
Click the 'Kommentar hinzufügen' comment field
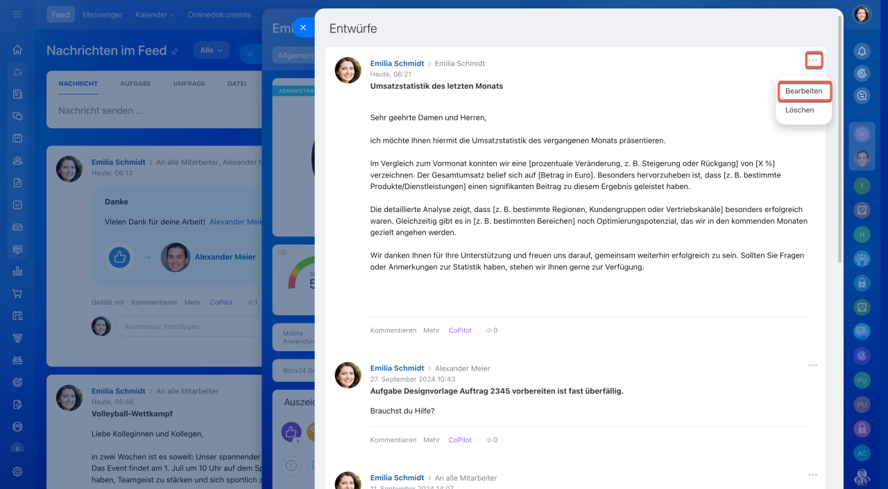click(x=187, y=326)
